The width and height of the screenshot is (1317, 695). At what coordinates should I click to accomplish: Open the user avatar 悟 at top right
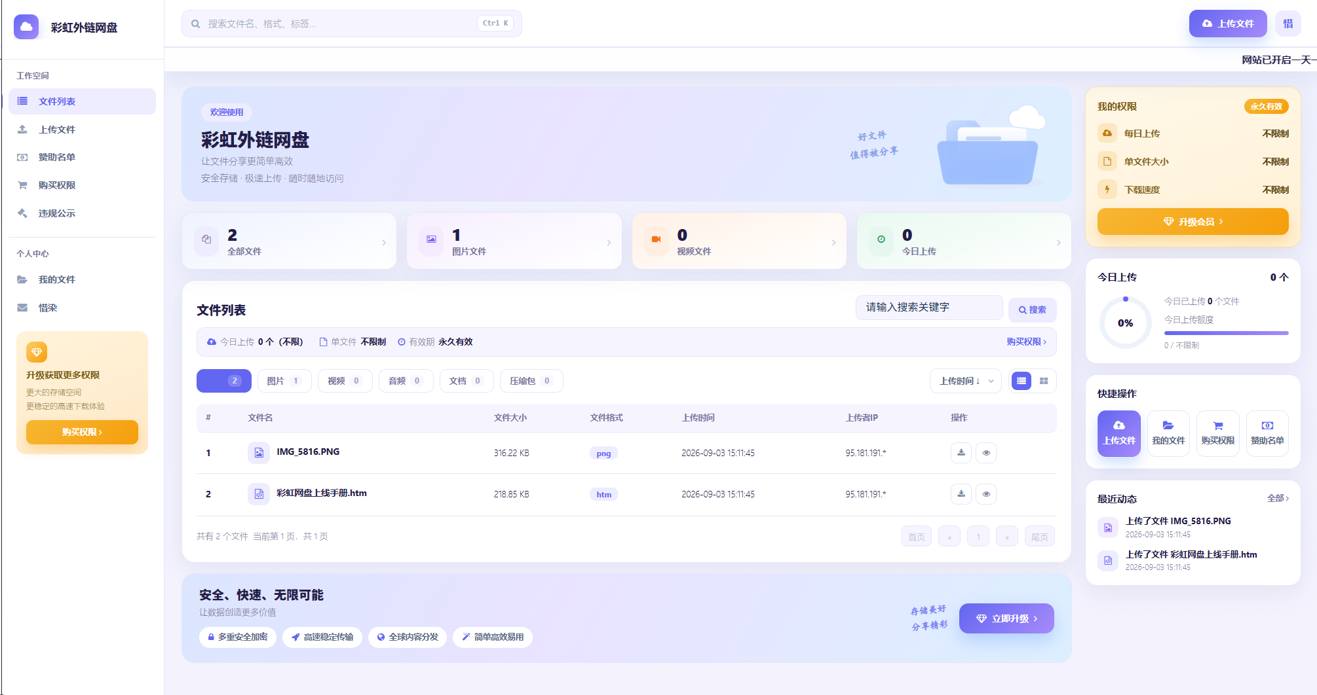tap(1288, 24)
